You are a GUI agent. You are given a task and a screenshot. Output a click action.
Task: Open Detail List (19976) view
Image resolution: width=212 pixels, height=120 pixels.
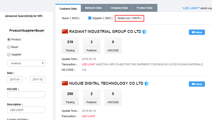point(129,18)
